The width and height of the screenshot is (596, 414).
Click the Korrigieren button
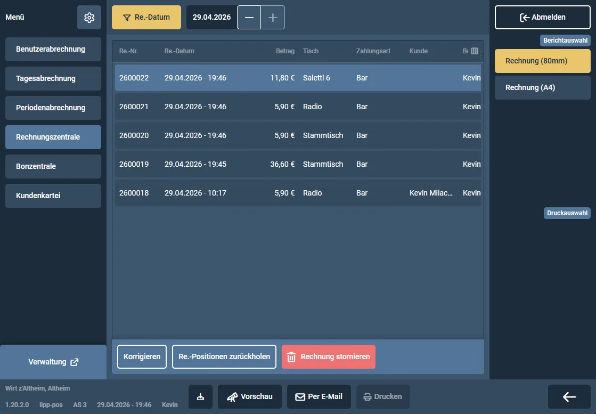pos(142,356)
